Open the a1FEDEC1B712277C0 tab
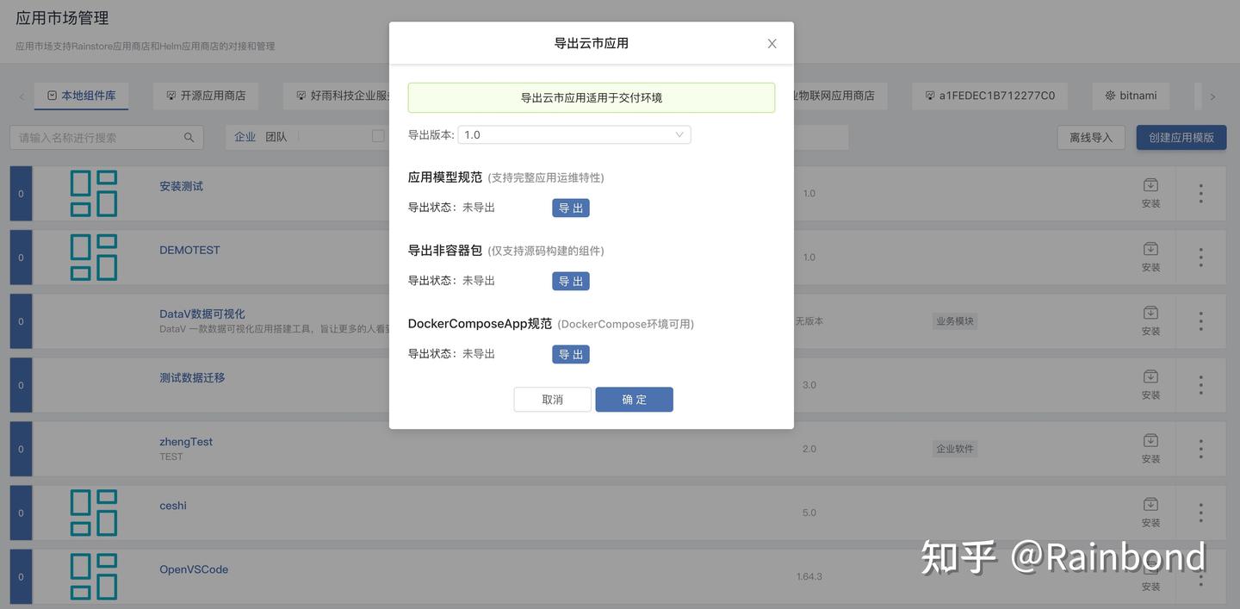Image resolution: width=1240 pixels, height=609 pixels. pos(989,96)
